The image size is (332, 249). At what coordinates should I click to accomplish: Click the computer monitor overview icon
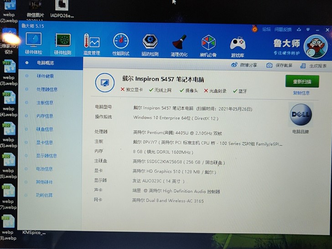pyautogui.click(x=105, y=83)
